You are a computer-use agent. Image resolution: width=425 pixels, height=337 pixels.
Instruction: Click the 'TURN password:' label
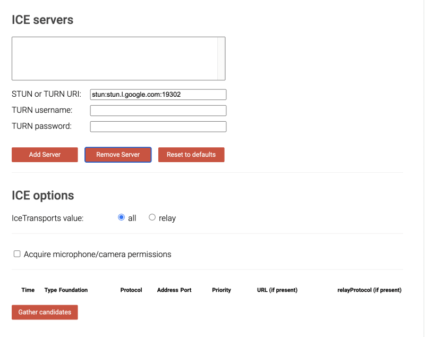point(42,126)
